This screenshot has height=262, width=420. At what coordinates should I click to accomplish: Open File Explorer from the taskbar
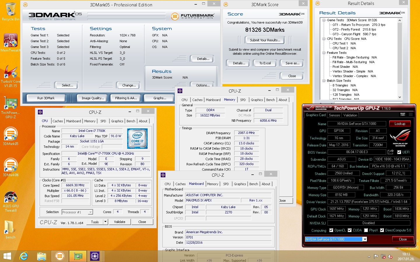point(42,256)
